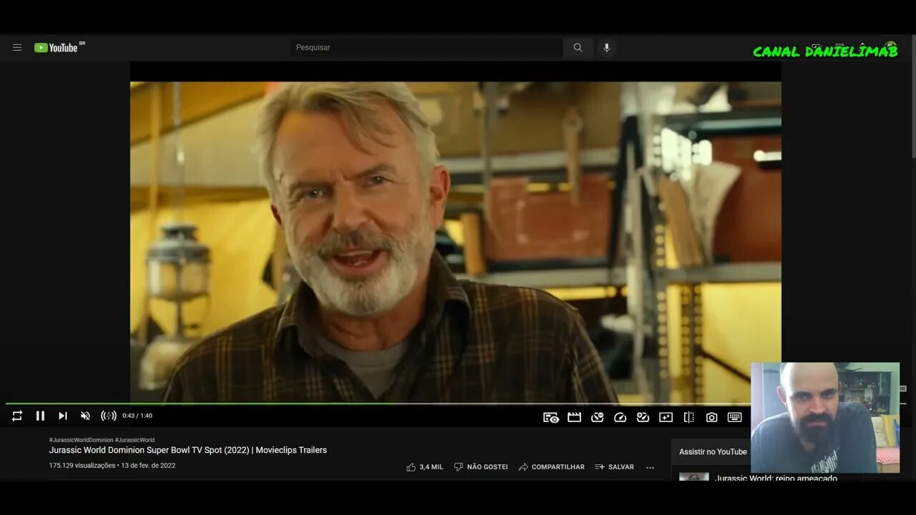This screenshot has width=916, height=515.
Task: Click the main video frame
Action: click(456, 242)
